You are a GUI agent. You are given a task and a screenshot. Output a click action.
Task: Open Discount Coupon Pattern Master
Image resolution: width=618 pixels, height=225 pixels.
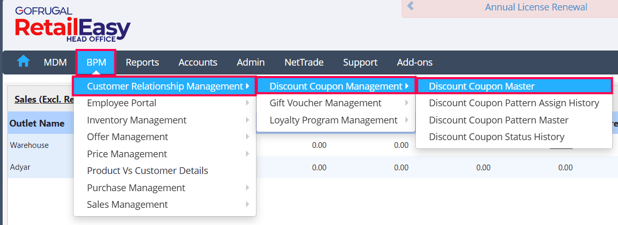point(514,120)
